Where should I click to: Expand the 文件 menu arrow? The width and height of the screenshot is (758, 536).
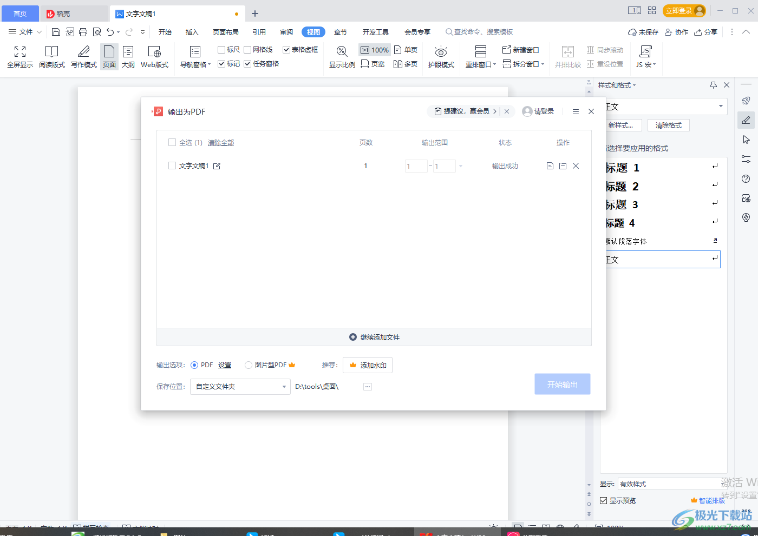click(x=39, y=32)
